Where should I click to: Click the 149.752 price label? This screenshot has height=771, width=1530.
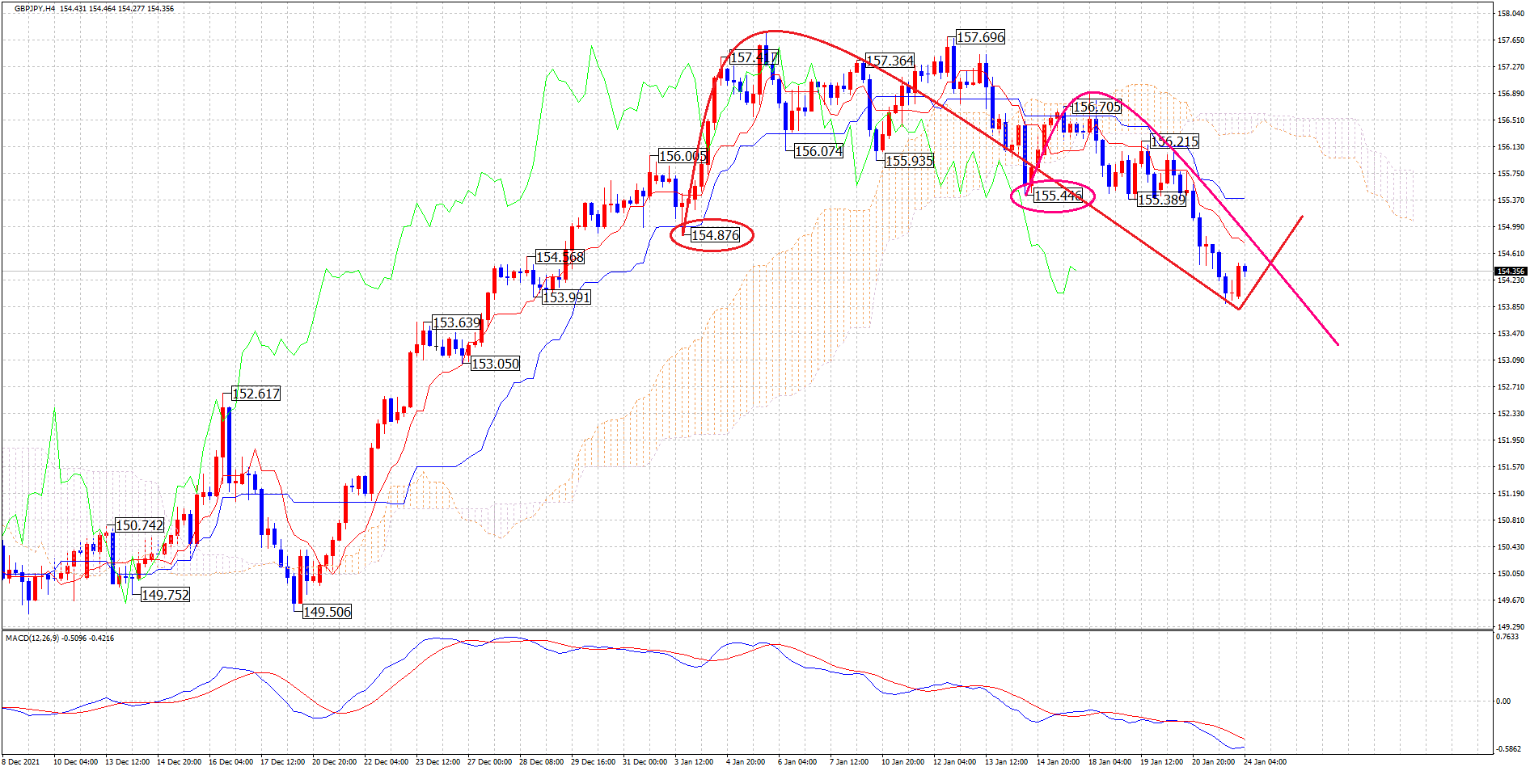(x=165, y=595)
